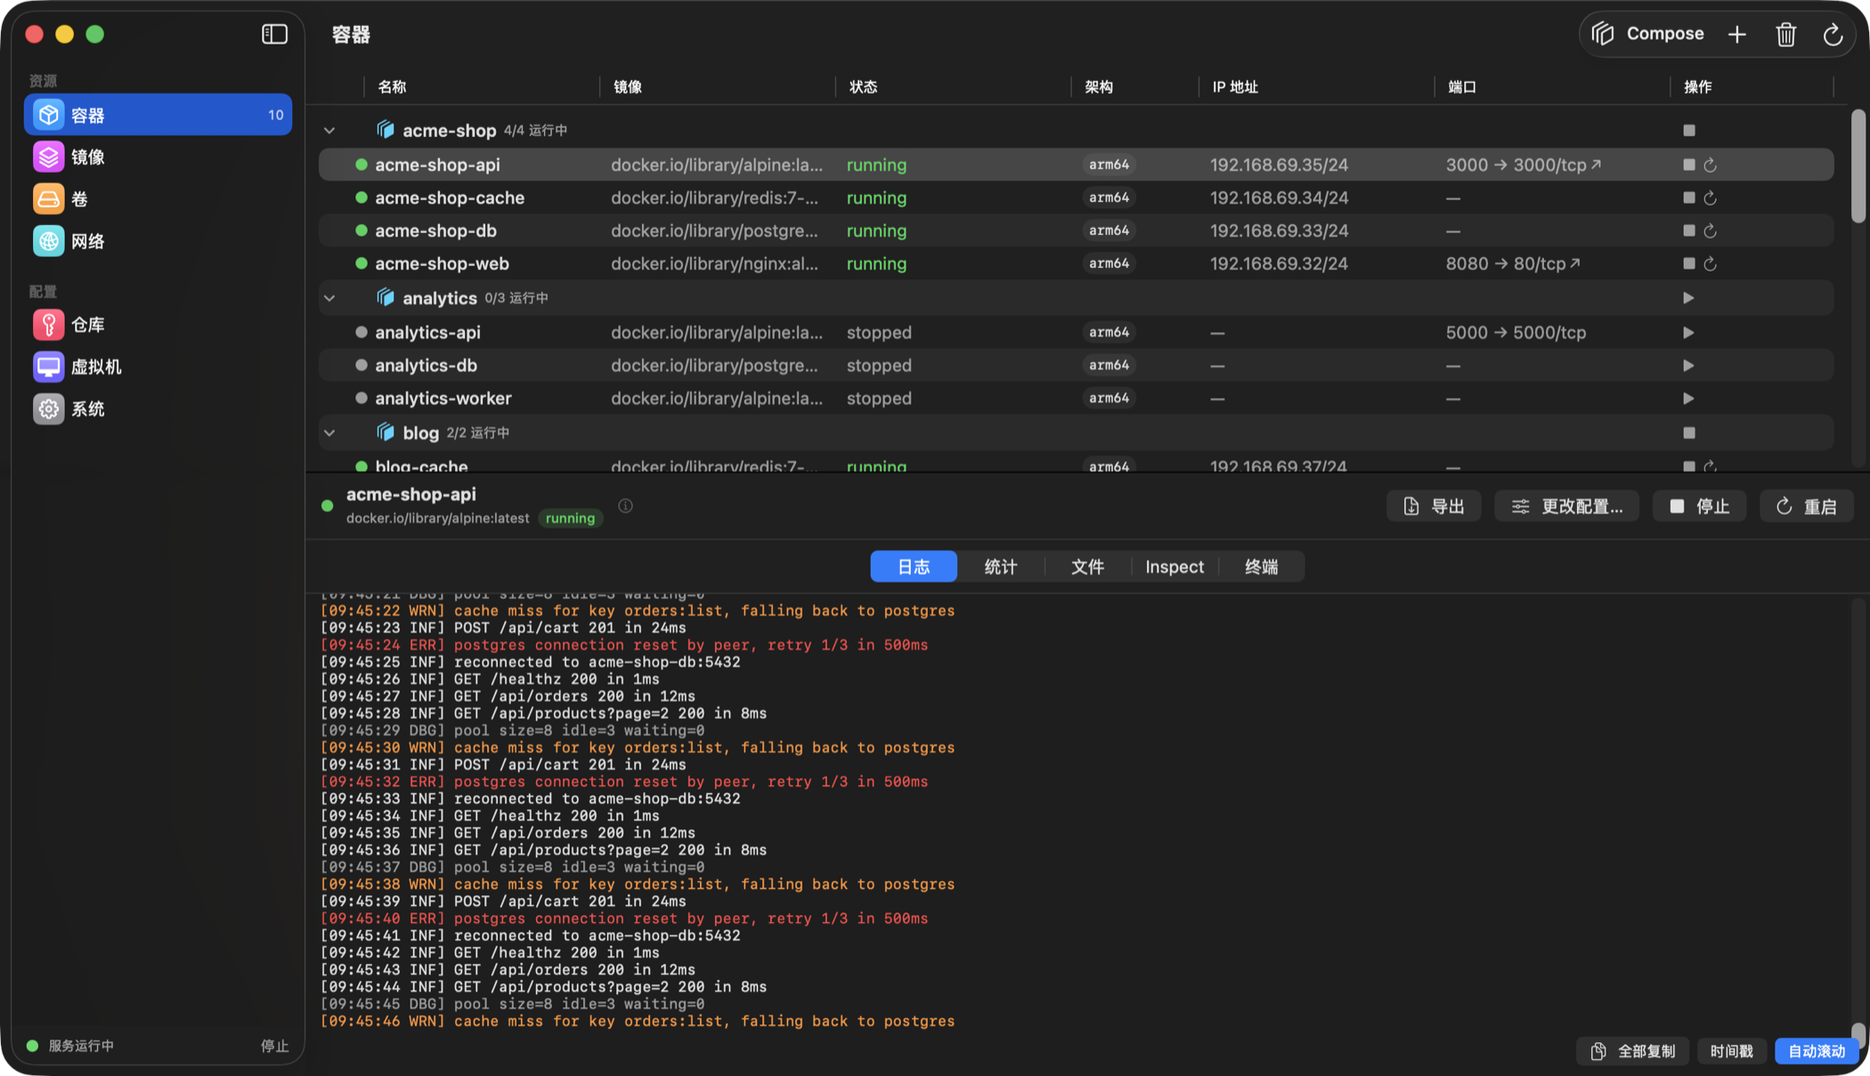This screenshot has width=1870, height=1076.
Task: Select the analytics-worker container name
Action: 443,398
